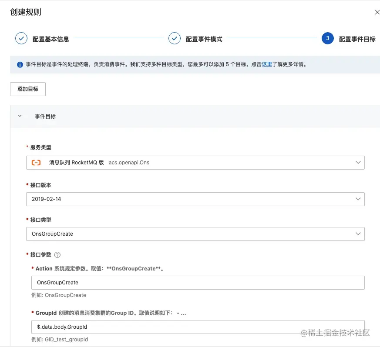Select the 配置事件目标 step label
380x347 pixels.
tap(357, 39)
